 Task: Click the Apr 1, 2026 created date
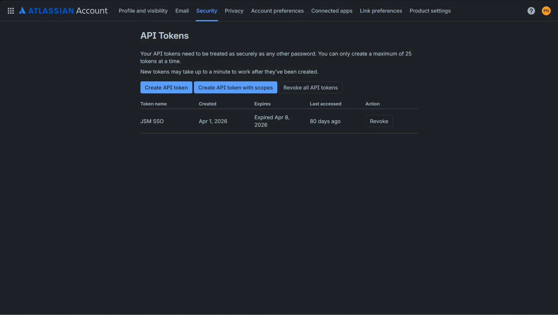click(x=213, y=121)
